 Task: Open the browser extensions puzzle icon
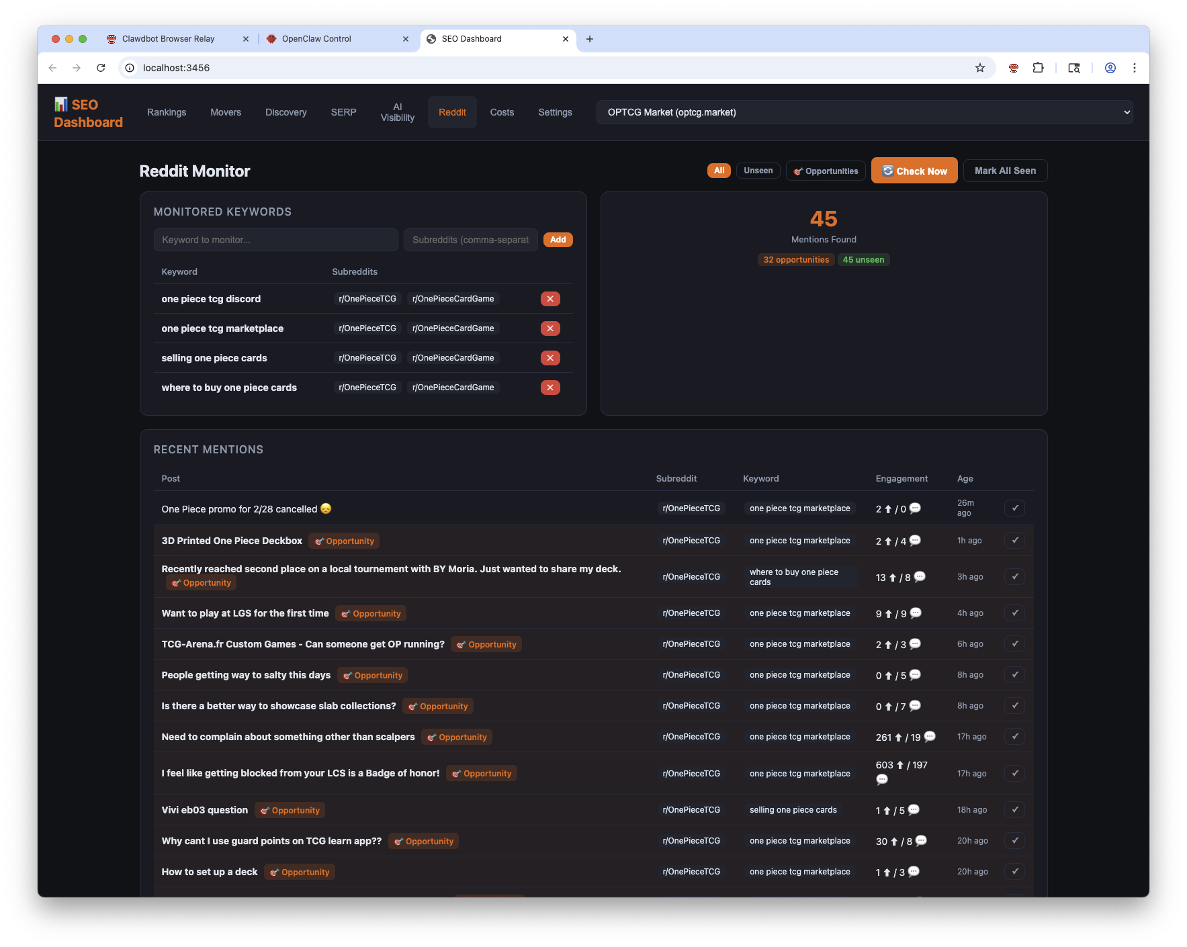[x=1038, y=68]
